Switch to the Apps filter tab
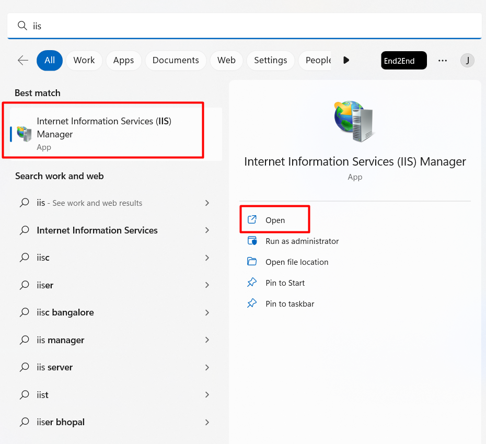Image resolution: width=486 pixels, height=444 pixels. 124,61
